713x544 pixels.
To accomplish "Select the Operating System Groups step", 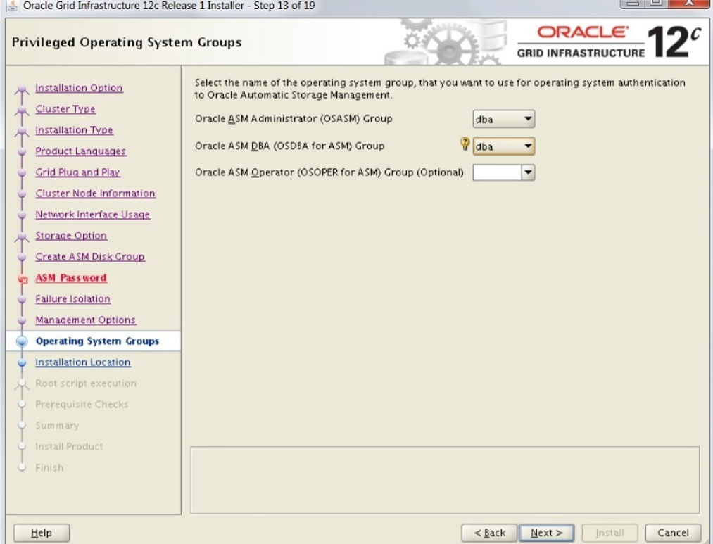I will [x=97, y=341].
